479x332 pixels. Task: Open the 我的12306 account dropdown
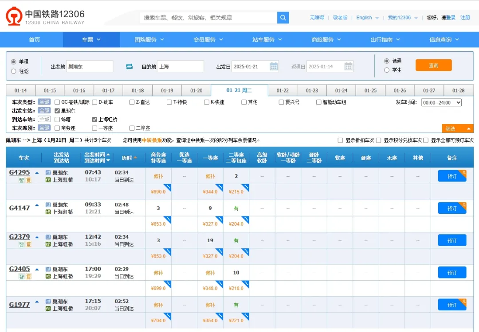coord(403,18)
